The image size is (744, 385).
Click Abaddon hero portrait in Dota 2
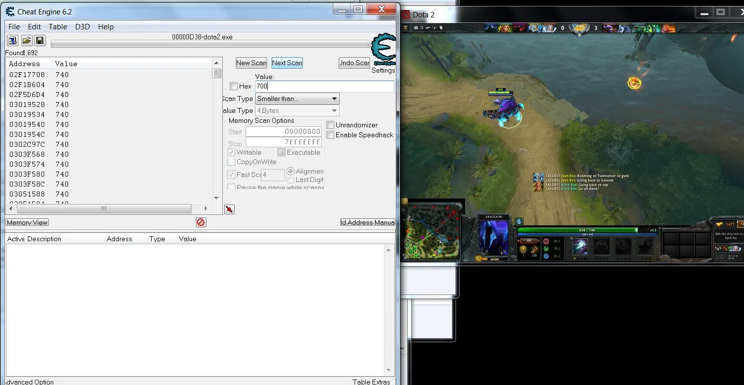493,238
